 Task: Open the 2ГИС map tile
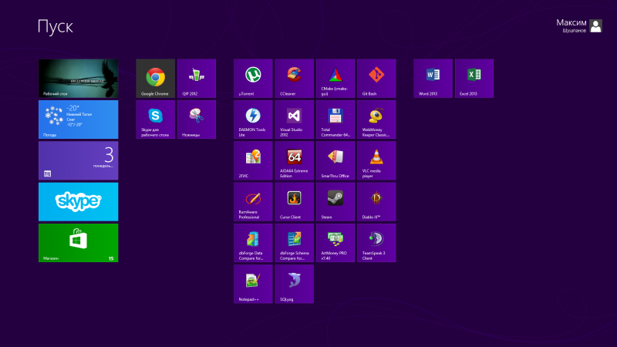click(253, 160)
